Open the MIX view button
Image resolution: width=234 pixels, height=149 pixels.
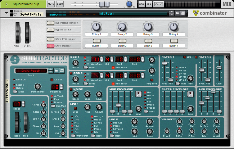coord(149,4)
